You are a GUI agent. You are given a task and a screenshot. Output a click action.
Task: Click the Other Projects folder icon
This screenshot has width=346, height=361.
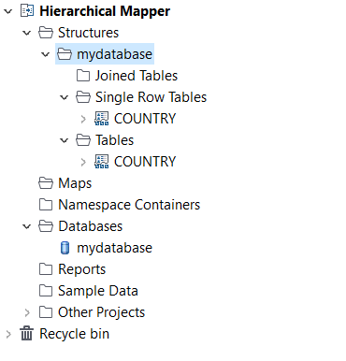(x=46, y=312)
